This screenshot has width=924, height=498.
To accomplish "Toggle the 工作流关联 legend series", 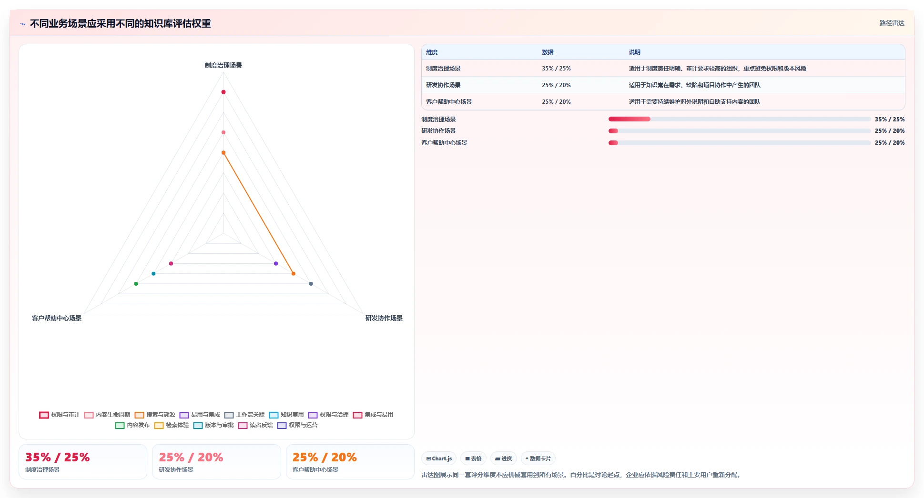I will pyautogui.click(x=244, y=415).
